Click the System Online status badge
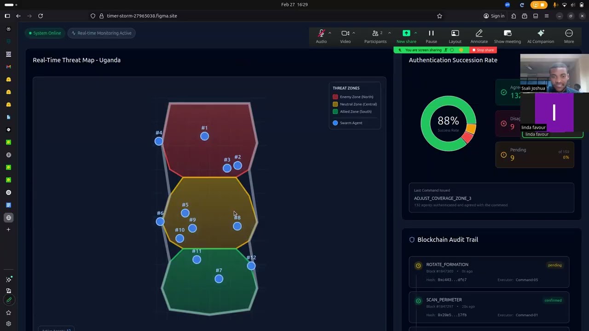 (45, 33)
